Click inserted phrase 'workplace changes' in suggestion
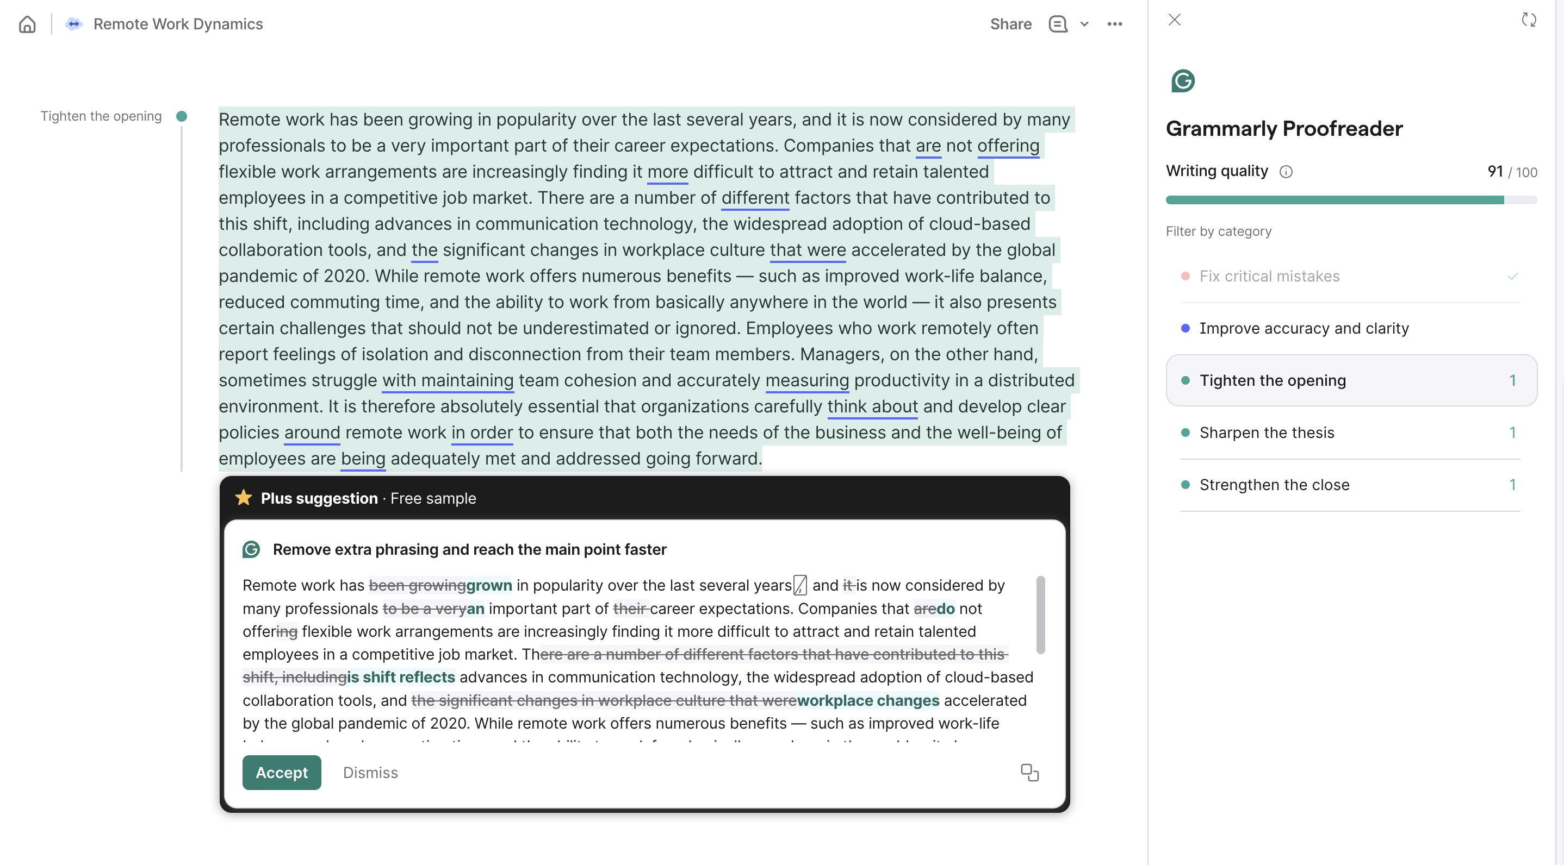The width and height of the screenshot is (1564, 865). (x=867, y=700)
